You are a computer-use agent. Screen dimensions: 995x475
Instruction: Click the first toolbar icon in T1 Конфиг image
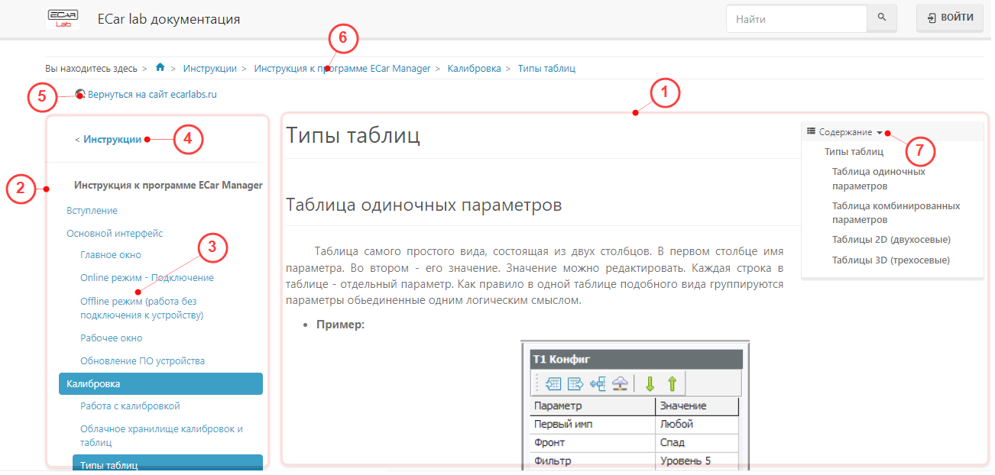(x=554, y=383)
